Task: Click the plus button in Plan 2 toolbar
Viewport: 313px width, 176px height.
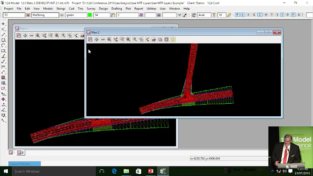Action: pos(97,40)
